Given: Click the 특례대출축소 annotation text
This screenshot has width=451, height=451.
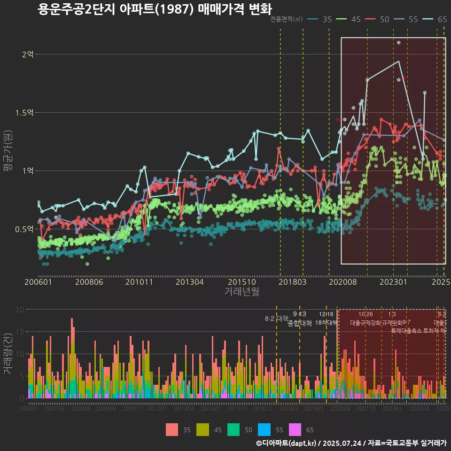Looking at the screenshot, I should point(406,331).
